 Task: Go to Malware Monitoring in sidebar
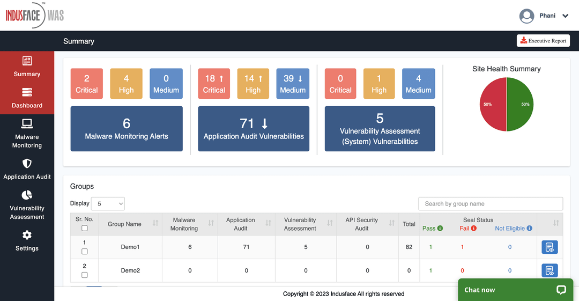(27, 134)
